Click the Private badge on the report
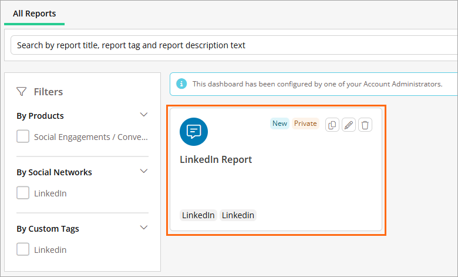 (305, 124)
